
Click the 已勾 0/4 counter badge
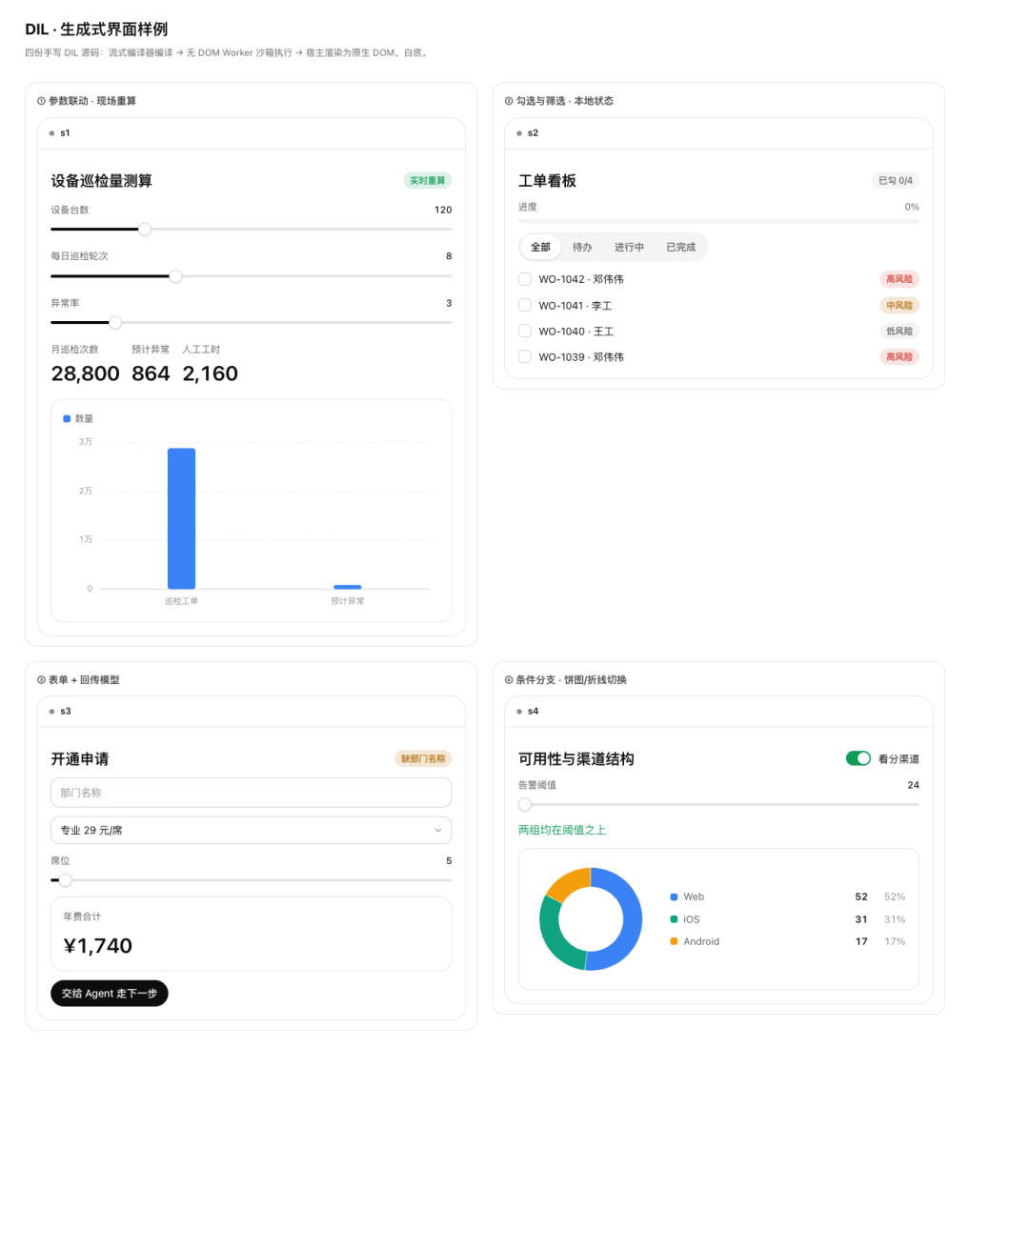(896, 180)
